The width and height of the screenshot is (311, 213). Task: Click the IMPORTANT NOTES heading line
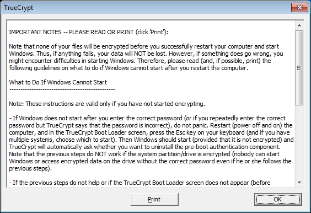click(89, 32)
